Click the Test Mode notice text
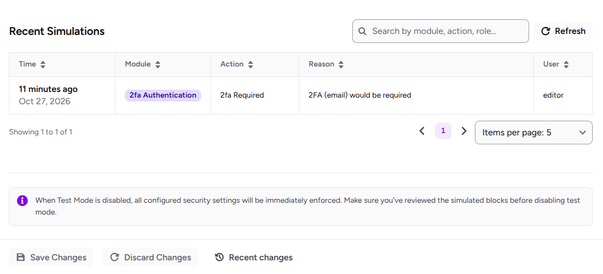Screen dimensions: 603x274 308,206
